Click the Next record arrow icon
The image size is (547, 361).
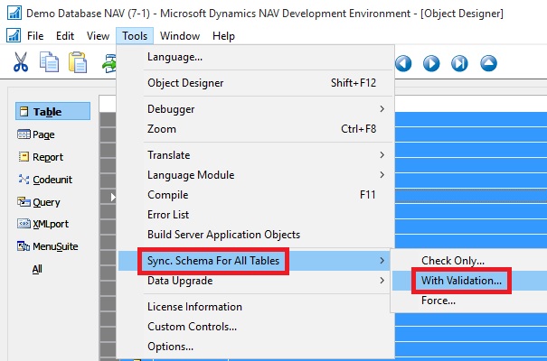click(x=431, y=63)
